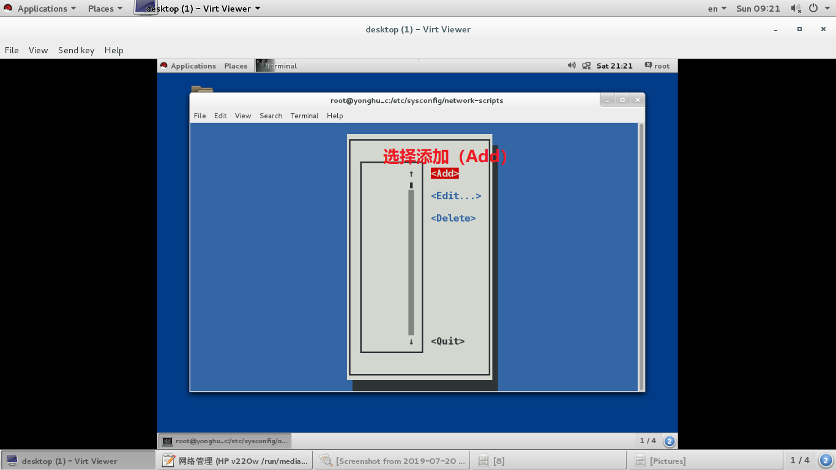836x470 pixels.
Task: Click the guest network connection icon
Action: coord(586,65)
